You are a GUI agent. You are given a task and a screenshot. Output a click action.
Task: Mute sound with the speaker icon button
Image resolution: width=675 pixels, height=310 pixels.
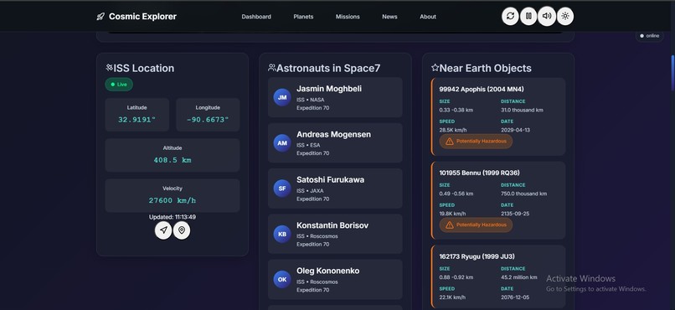(x=547, y=17)
